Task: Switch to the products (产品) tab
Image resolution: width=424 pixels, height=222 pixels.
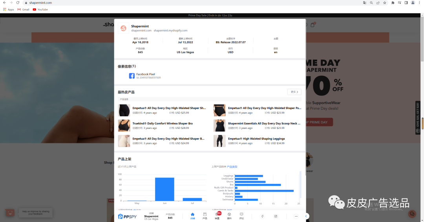Action: pos(205,216)
